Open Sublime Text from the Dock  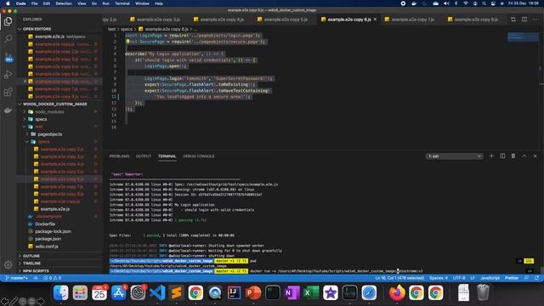coord(176,292)
